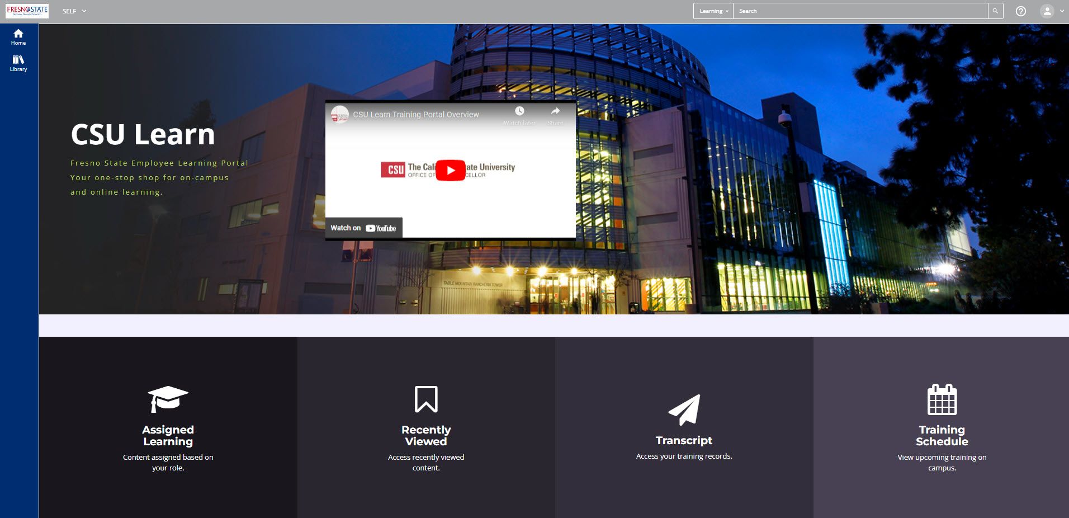The width and height of the screenshot is (1069, 518).
Task: Click the video channel avatar icon
Action: point(340,115)
